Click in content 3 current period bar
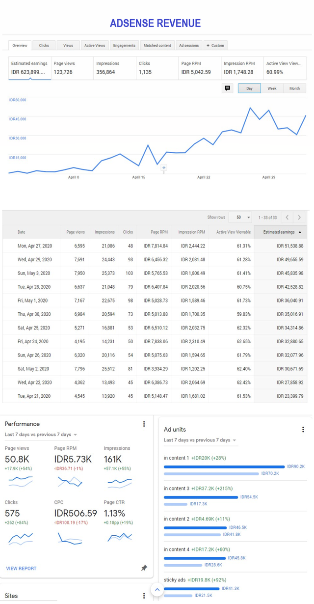This screenshot has width=314, height=604. coord(201,497)
